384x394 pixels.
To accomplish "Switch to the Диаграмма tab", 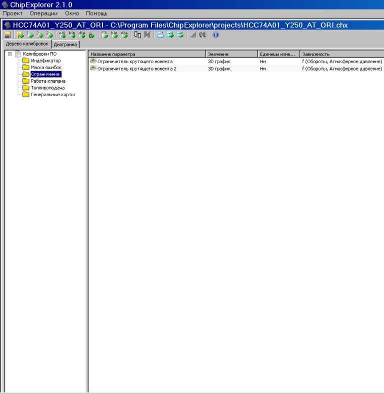I will [x=65, y=45].
